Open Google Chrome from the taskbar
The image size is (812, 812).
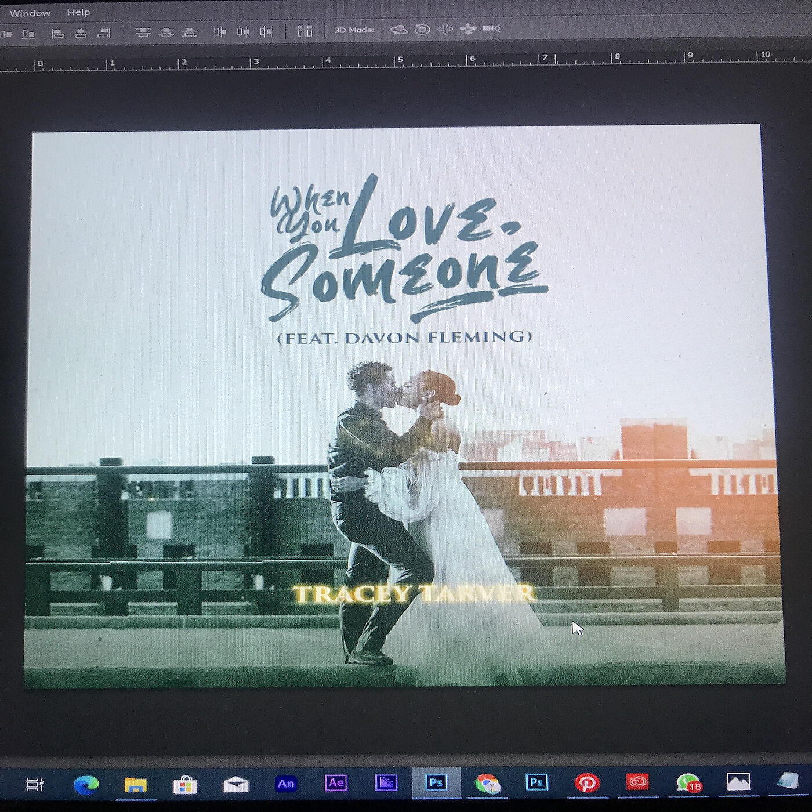point(487,784)
